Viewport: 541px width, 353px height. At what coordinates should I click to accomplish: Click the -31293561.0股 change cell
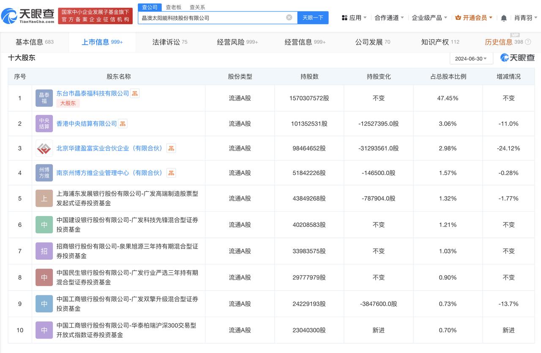point(379,148)
